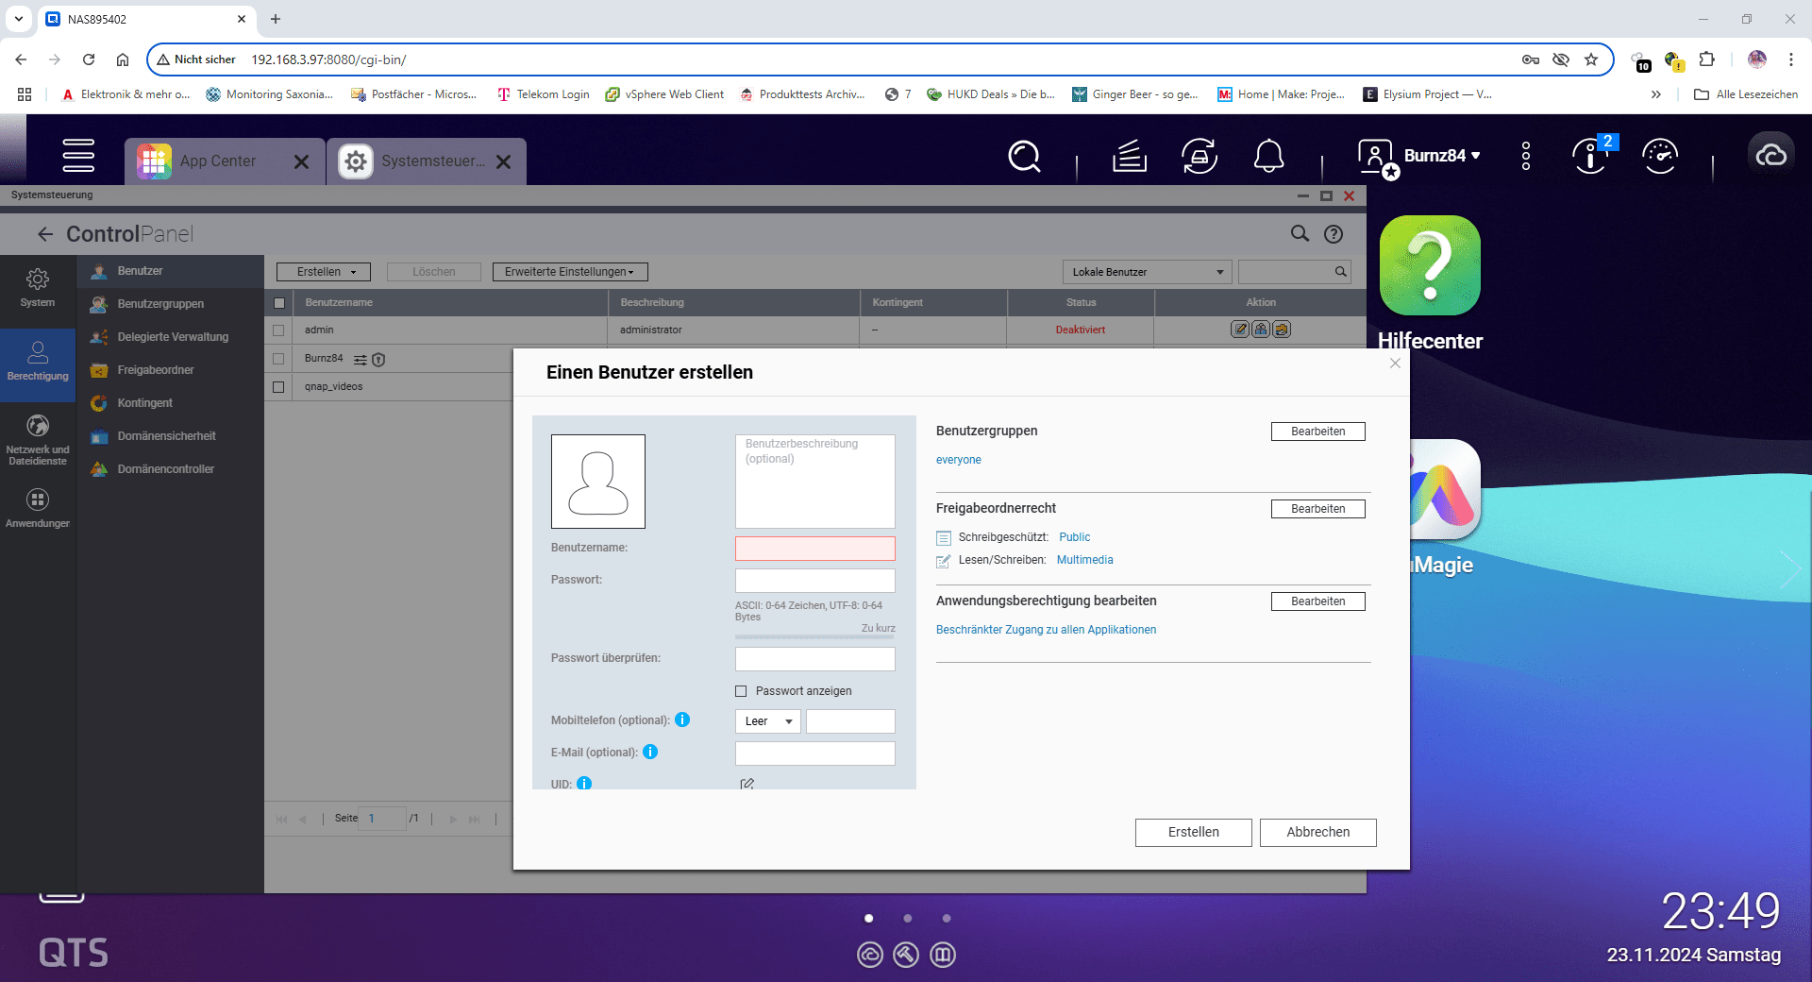The height and width of the screenshot is (982, 1812).
Task: Click the E-Mail input field
Action: (x=815, y=753)
